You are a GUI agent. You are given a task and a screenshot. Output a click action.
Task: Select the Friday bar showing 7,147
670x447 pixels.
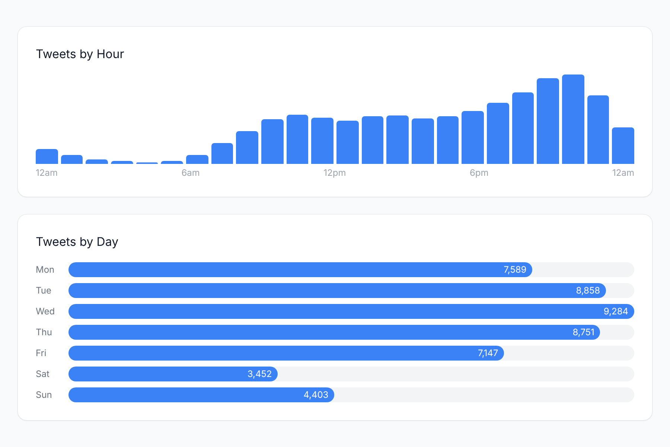[286, 353]
